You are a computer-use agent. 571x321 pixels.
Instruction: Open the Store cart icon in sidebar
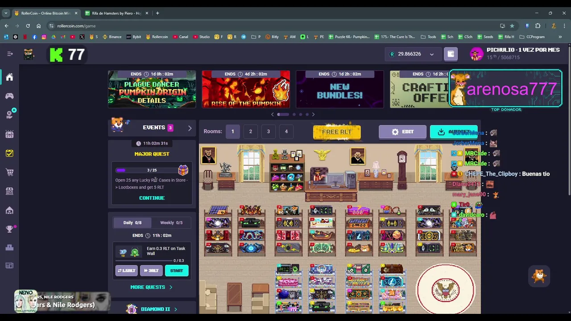pos(9,172)
